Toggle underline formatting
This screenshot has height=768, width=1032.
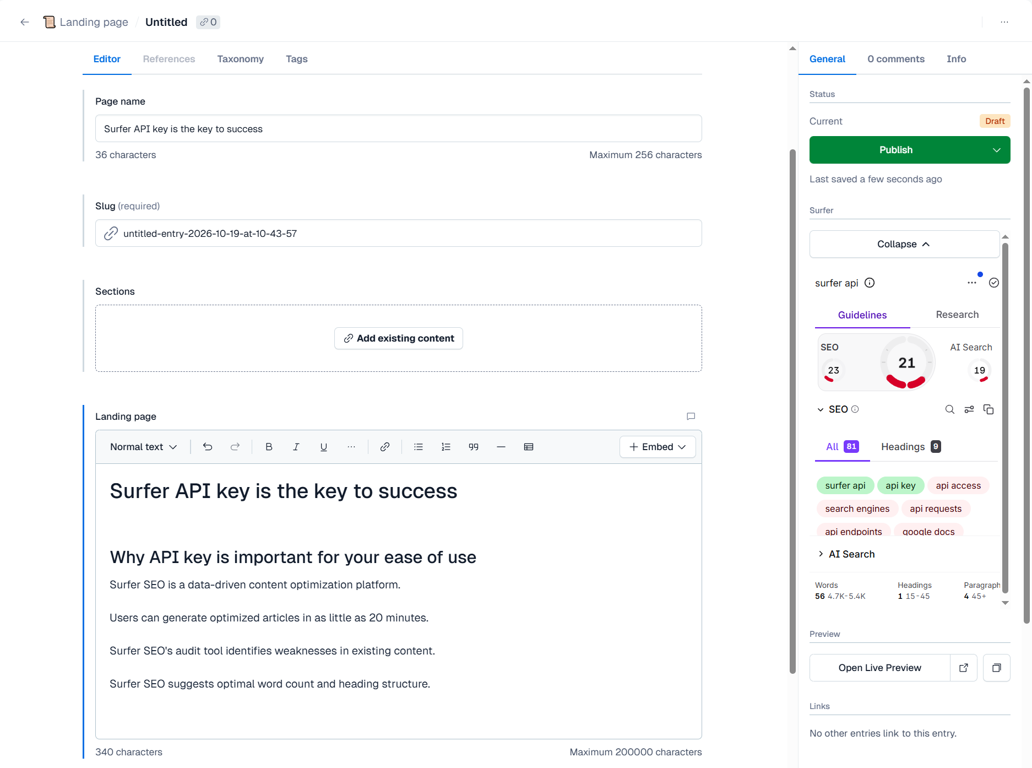[324, 447]
